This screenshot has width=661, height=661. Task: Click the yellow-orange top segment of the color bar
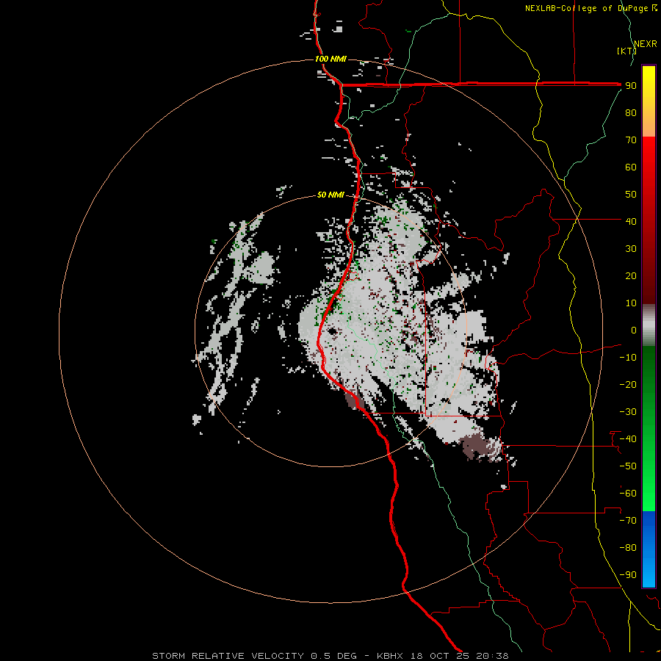click(x=649, y=101)
